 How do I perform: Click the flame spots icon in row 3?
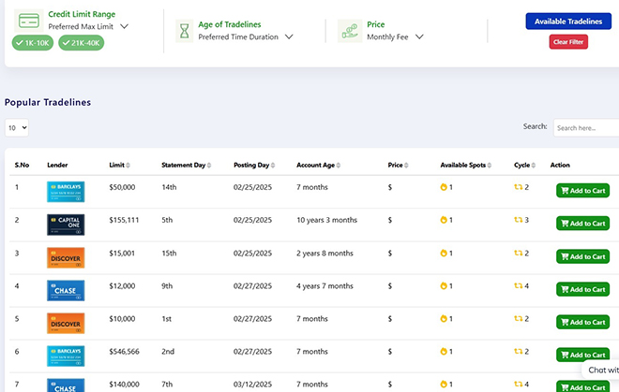pyautogui.click(x=444, y=253)
